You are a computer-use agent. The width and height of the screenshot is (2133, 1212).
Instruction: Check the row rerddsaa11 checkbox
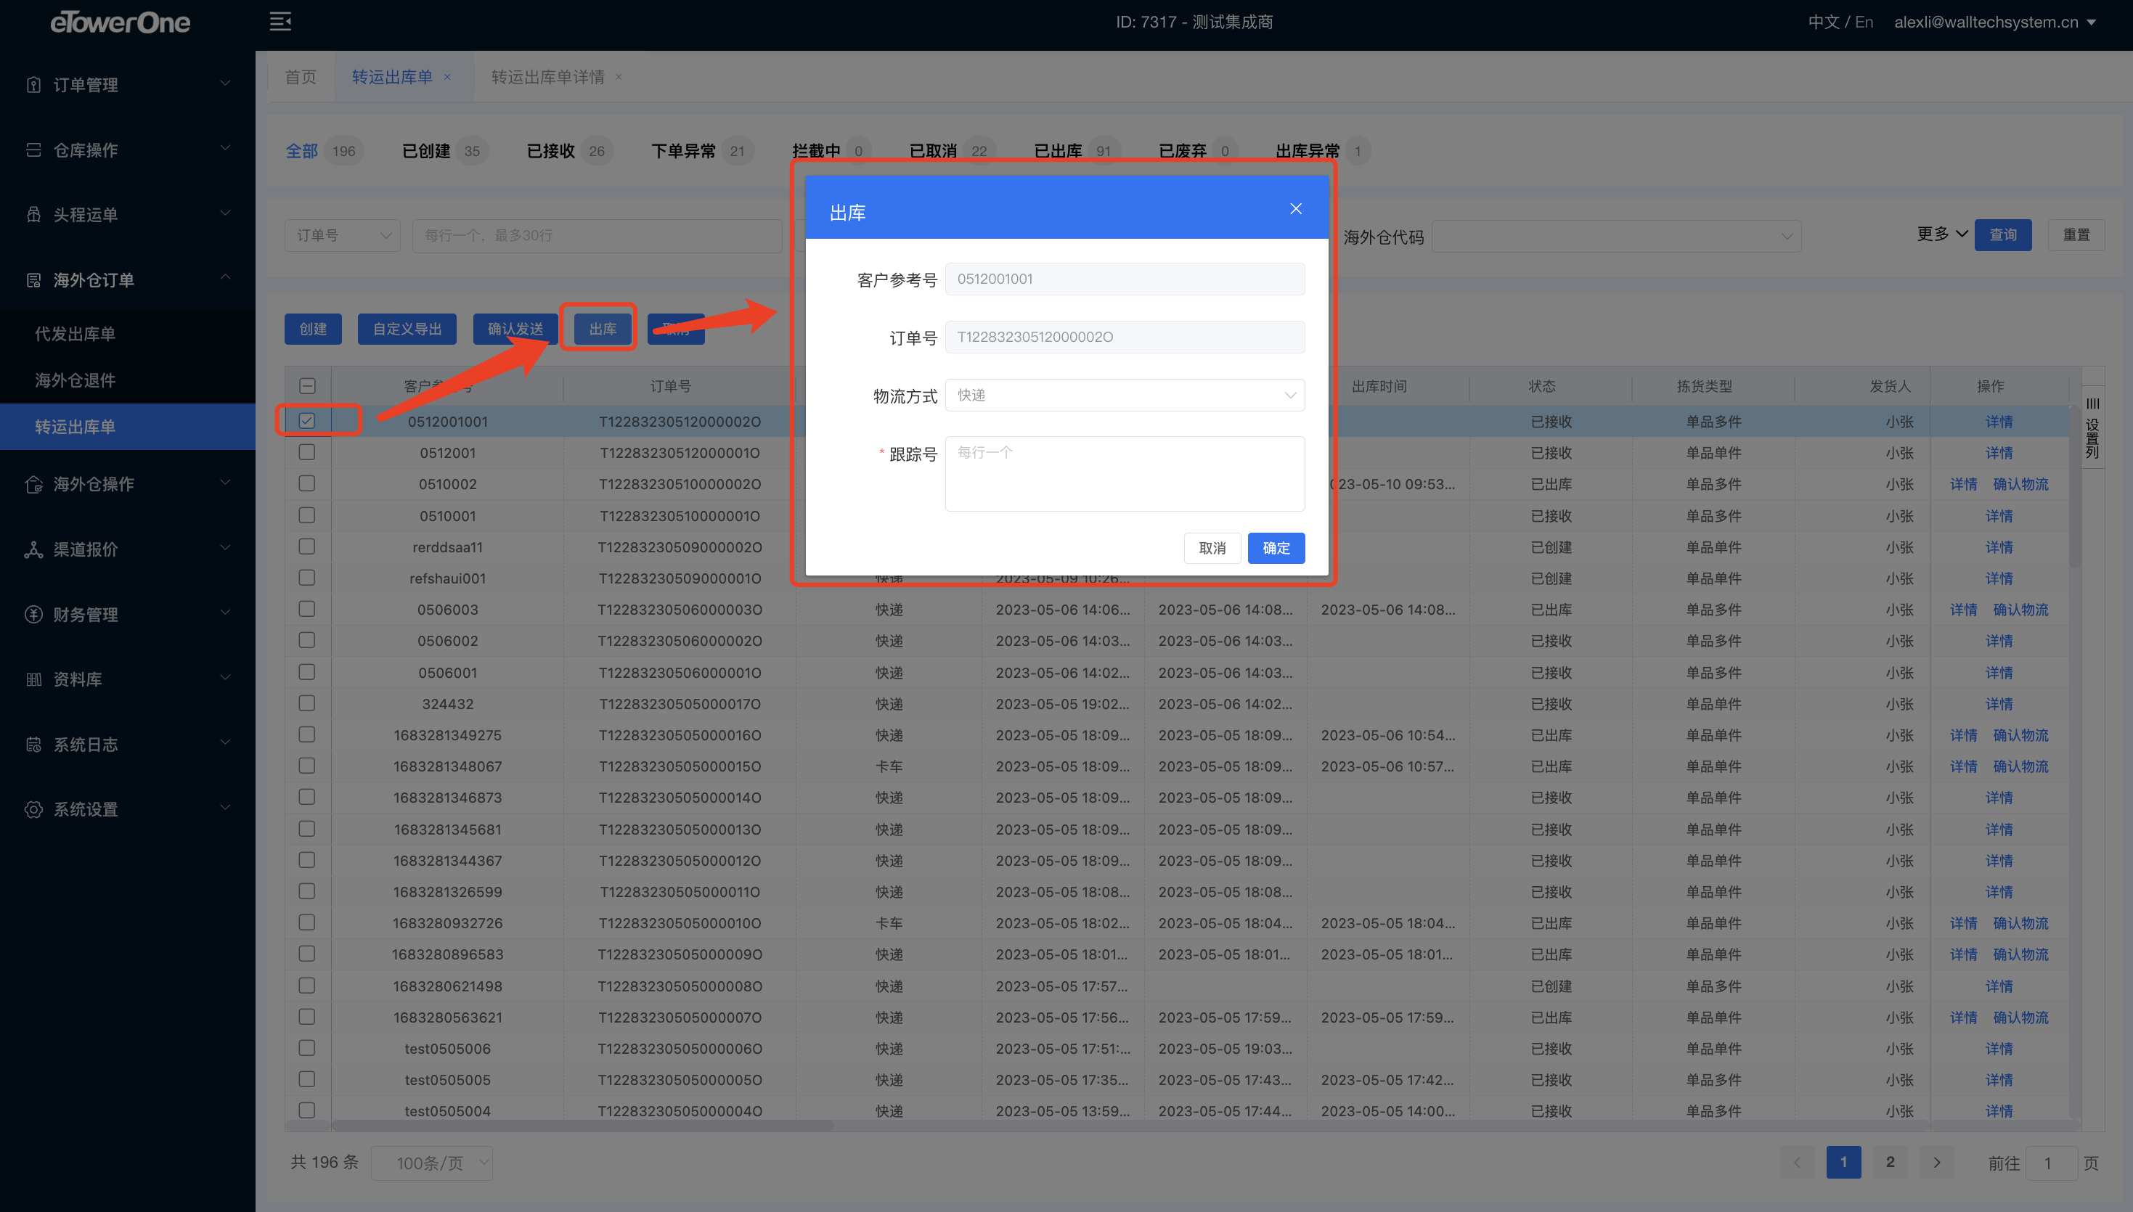(x=307, y=546)
